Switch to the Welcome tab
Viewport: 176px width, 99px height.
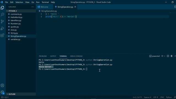click(45, 7)
